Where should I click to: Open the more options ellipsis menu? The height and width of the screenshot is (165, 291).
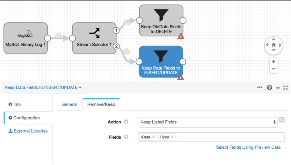260,87
